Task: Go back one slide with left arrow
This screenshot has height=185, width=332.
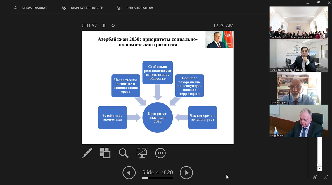Action: pos(129,172)
